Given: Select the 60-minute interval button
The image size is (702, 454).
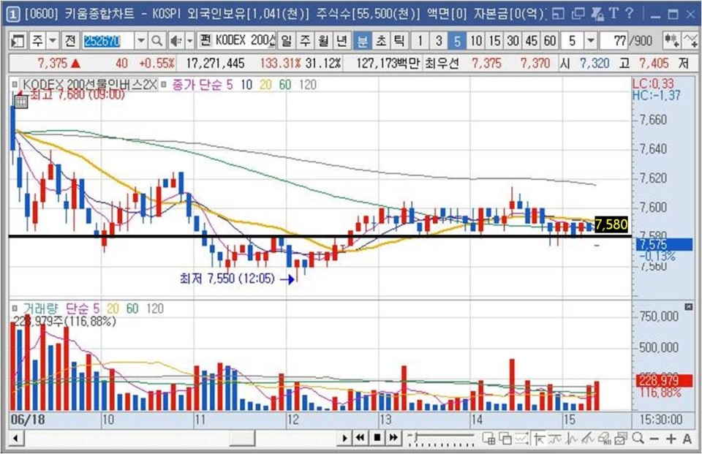Looking at the screenshot, I should (550, 40).
